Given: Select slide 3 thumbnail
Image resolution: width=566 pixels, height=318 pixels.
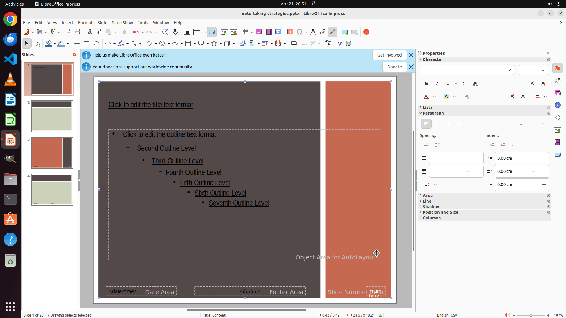Looking at the screenshot, I should point(52,153).
